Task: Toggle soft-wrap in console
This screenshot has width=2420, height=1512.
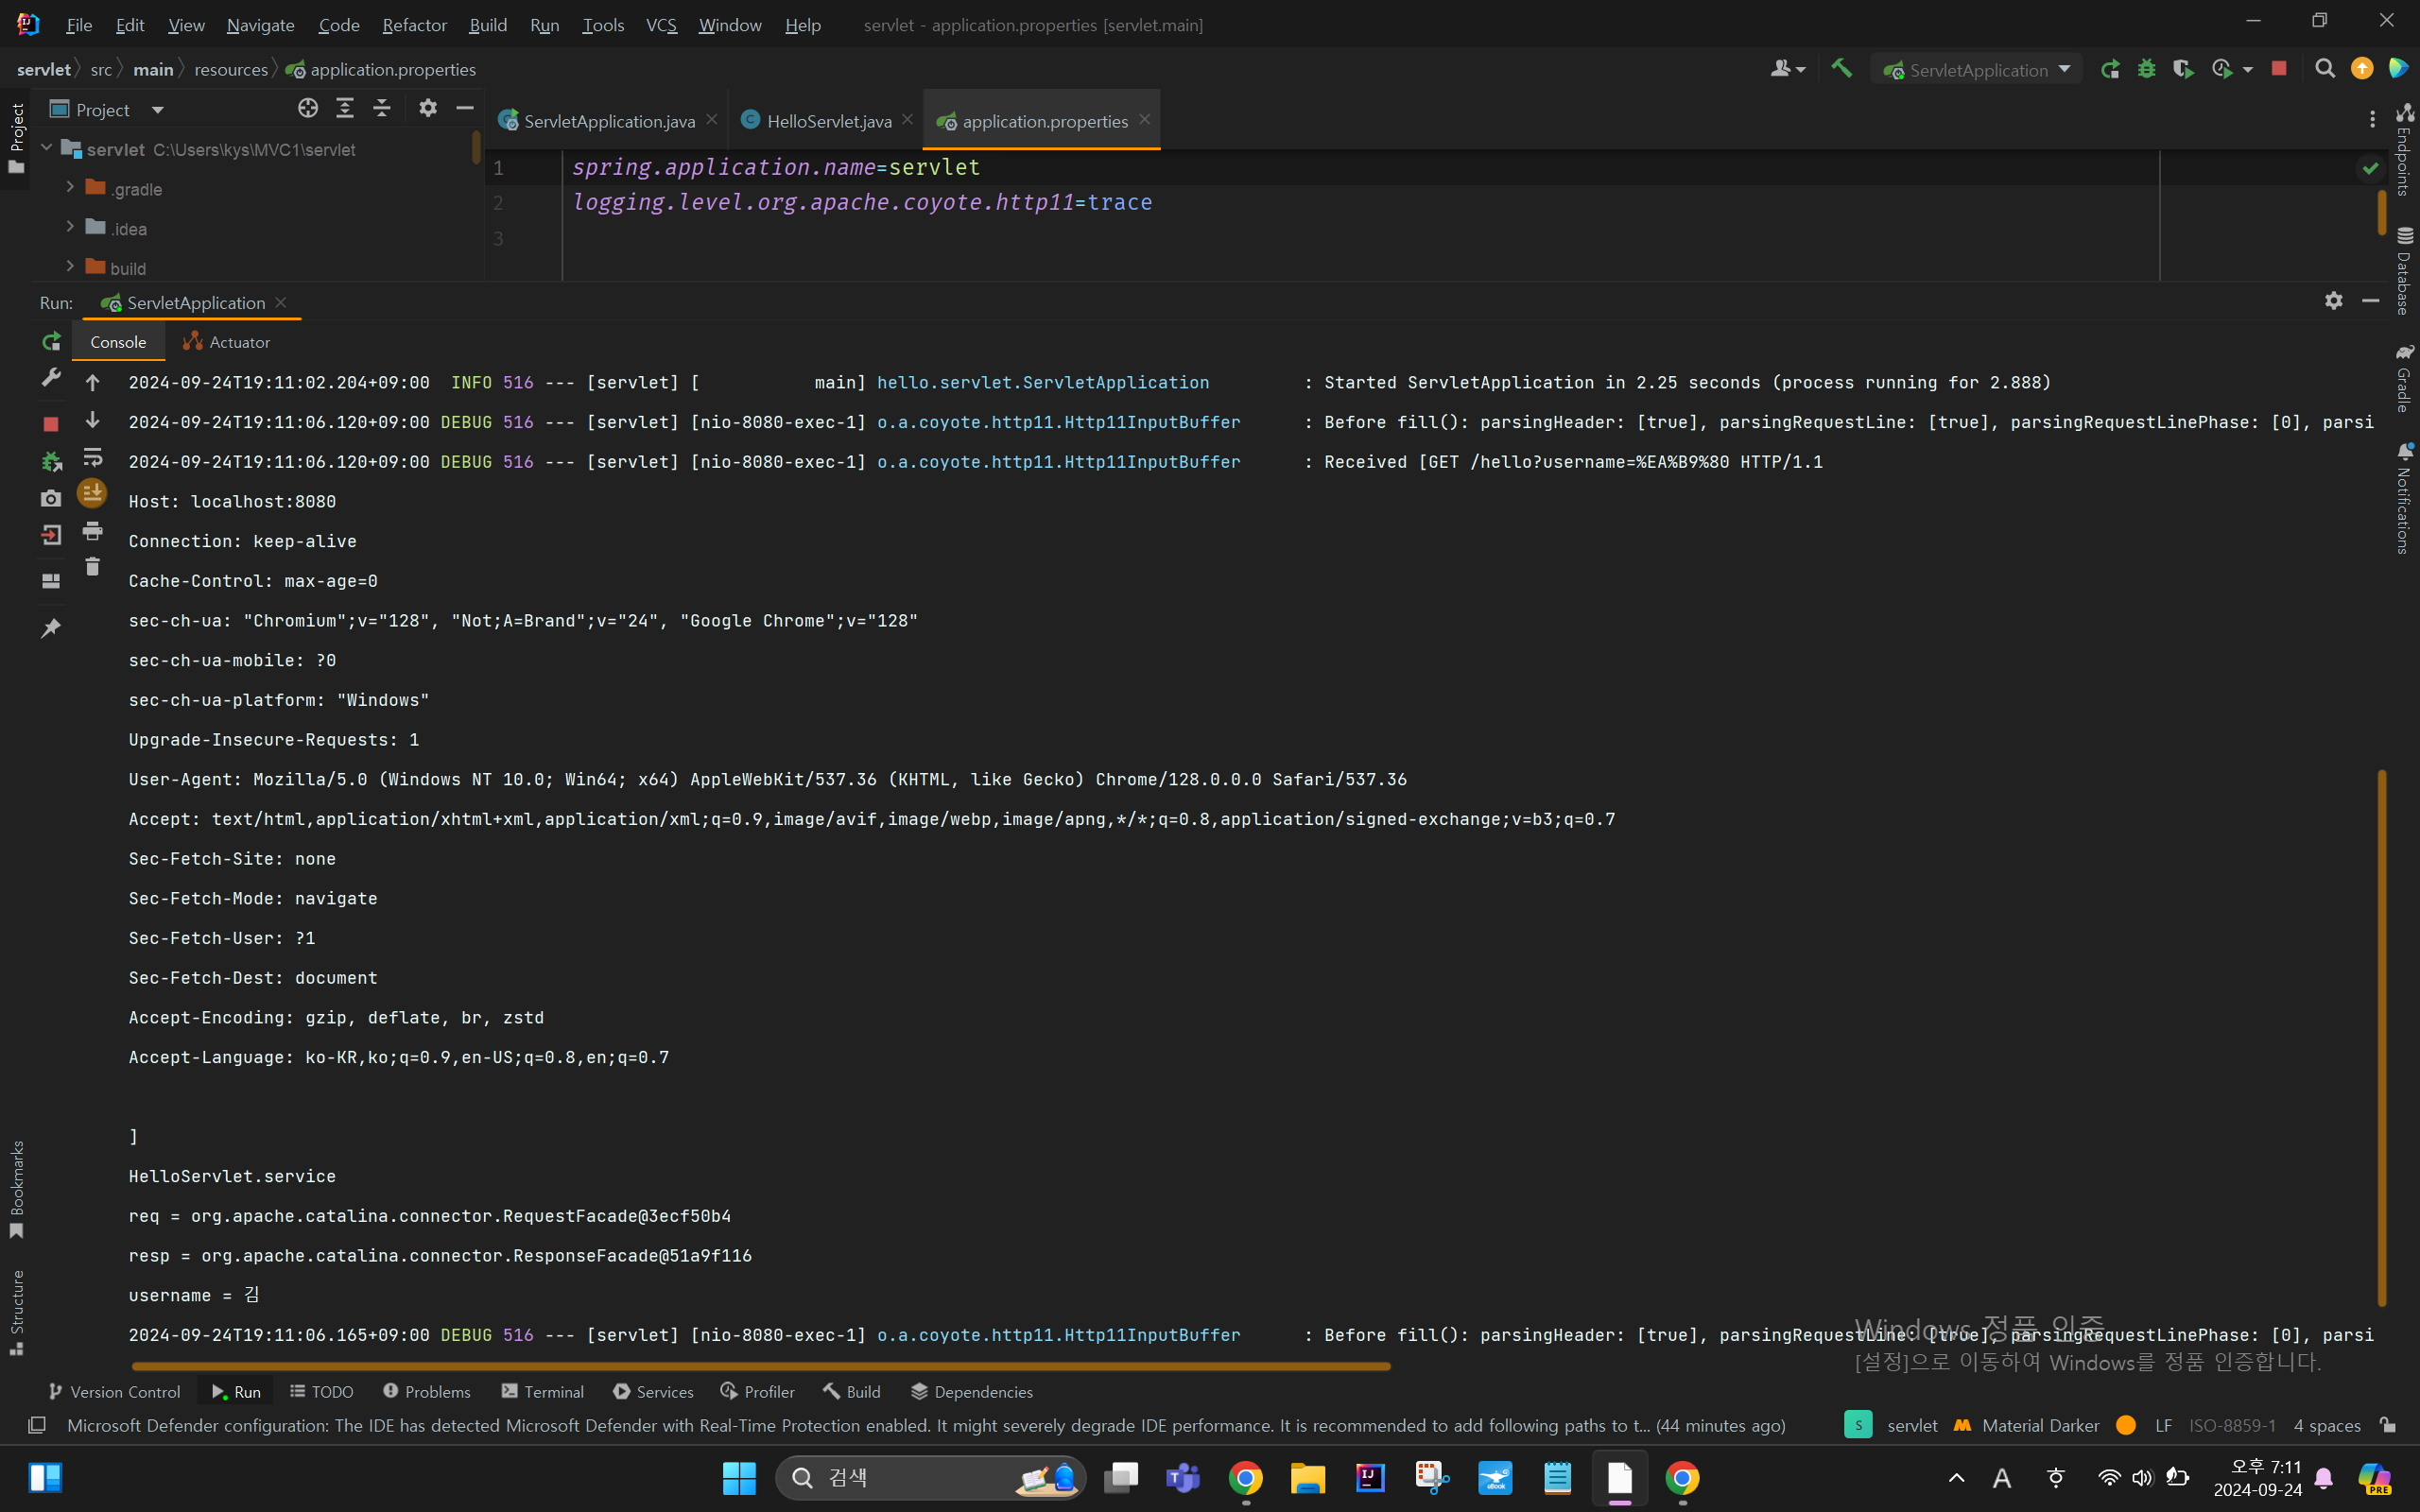Action: (x=92, y=458)
